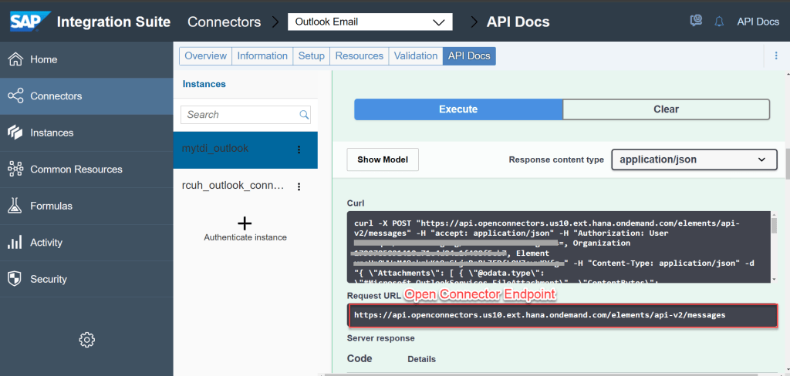Open the Formulas flask icon
The width and height of the screenshot is (790, 376).
click(15, 206)
